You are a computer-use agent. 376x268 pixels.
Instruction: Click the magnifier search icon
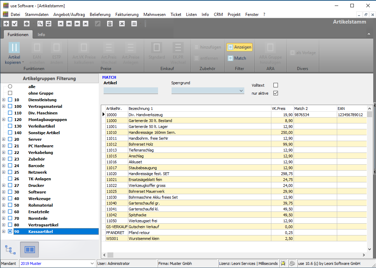click(40, 24)
